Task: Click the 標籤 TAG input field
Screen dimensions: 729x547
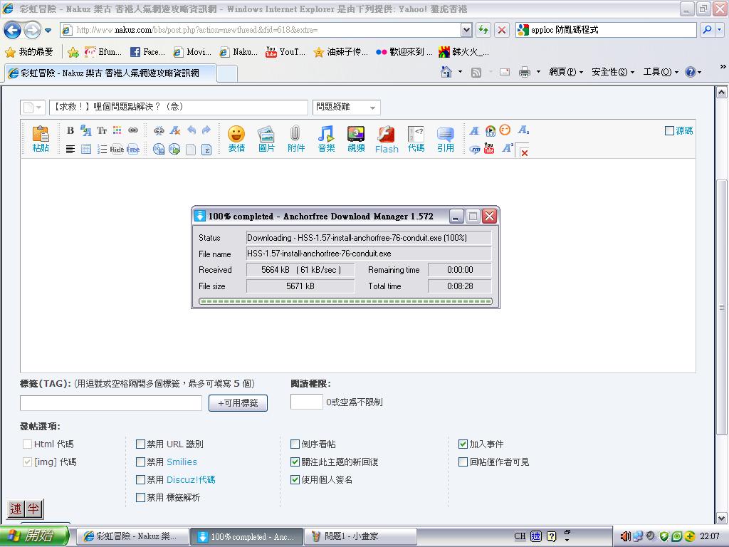Action: click(111, 403)
